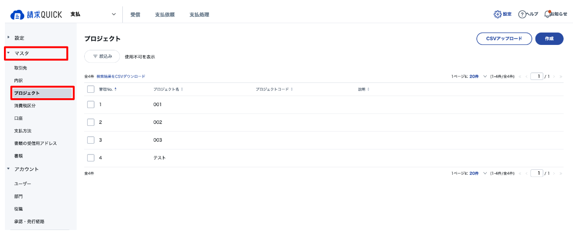Screen dimensions: 573x232
Task: Click project name 003 in table
Action: (157, 140)
